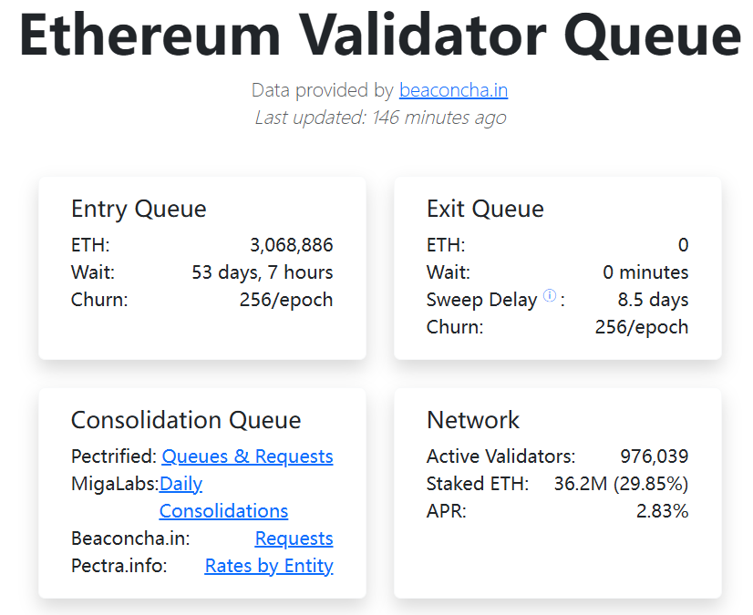This screenshot has height=615, width=753.
Task: Open the beaconcha.in data provider link
Action: point(453,90)
